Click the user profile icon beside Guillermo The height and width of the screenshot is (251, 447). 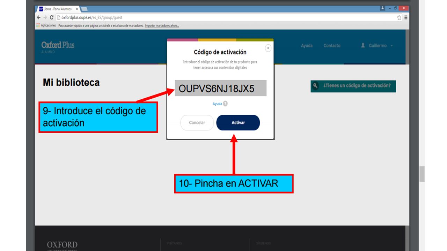pyautogui.click(x=363, y=45)
